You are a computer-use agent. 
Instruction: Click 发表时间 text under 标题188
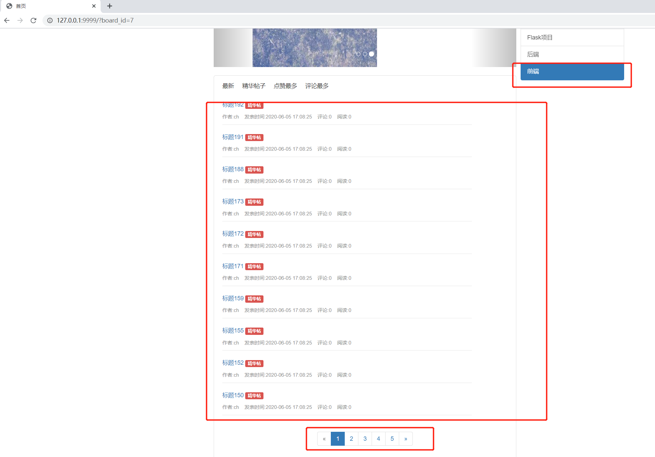(278, 181)
